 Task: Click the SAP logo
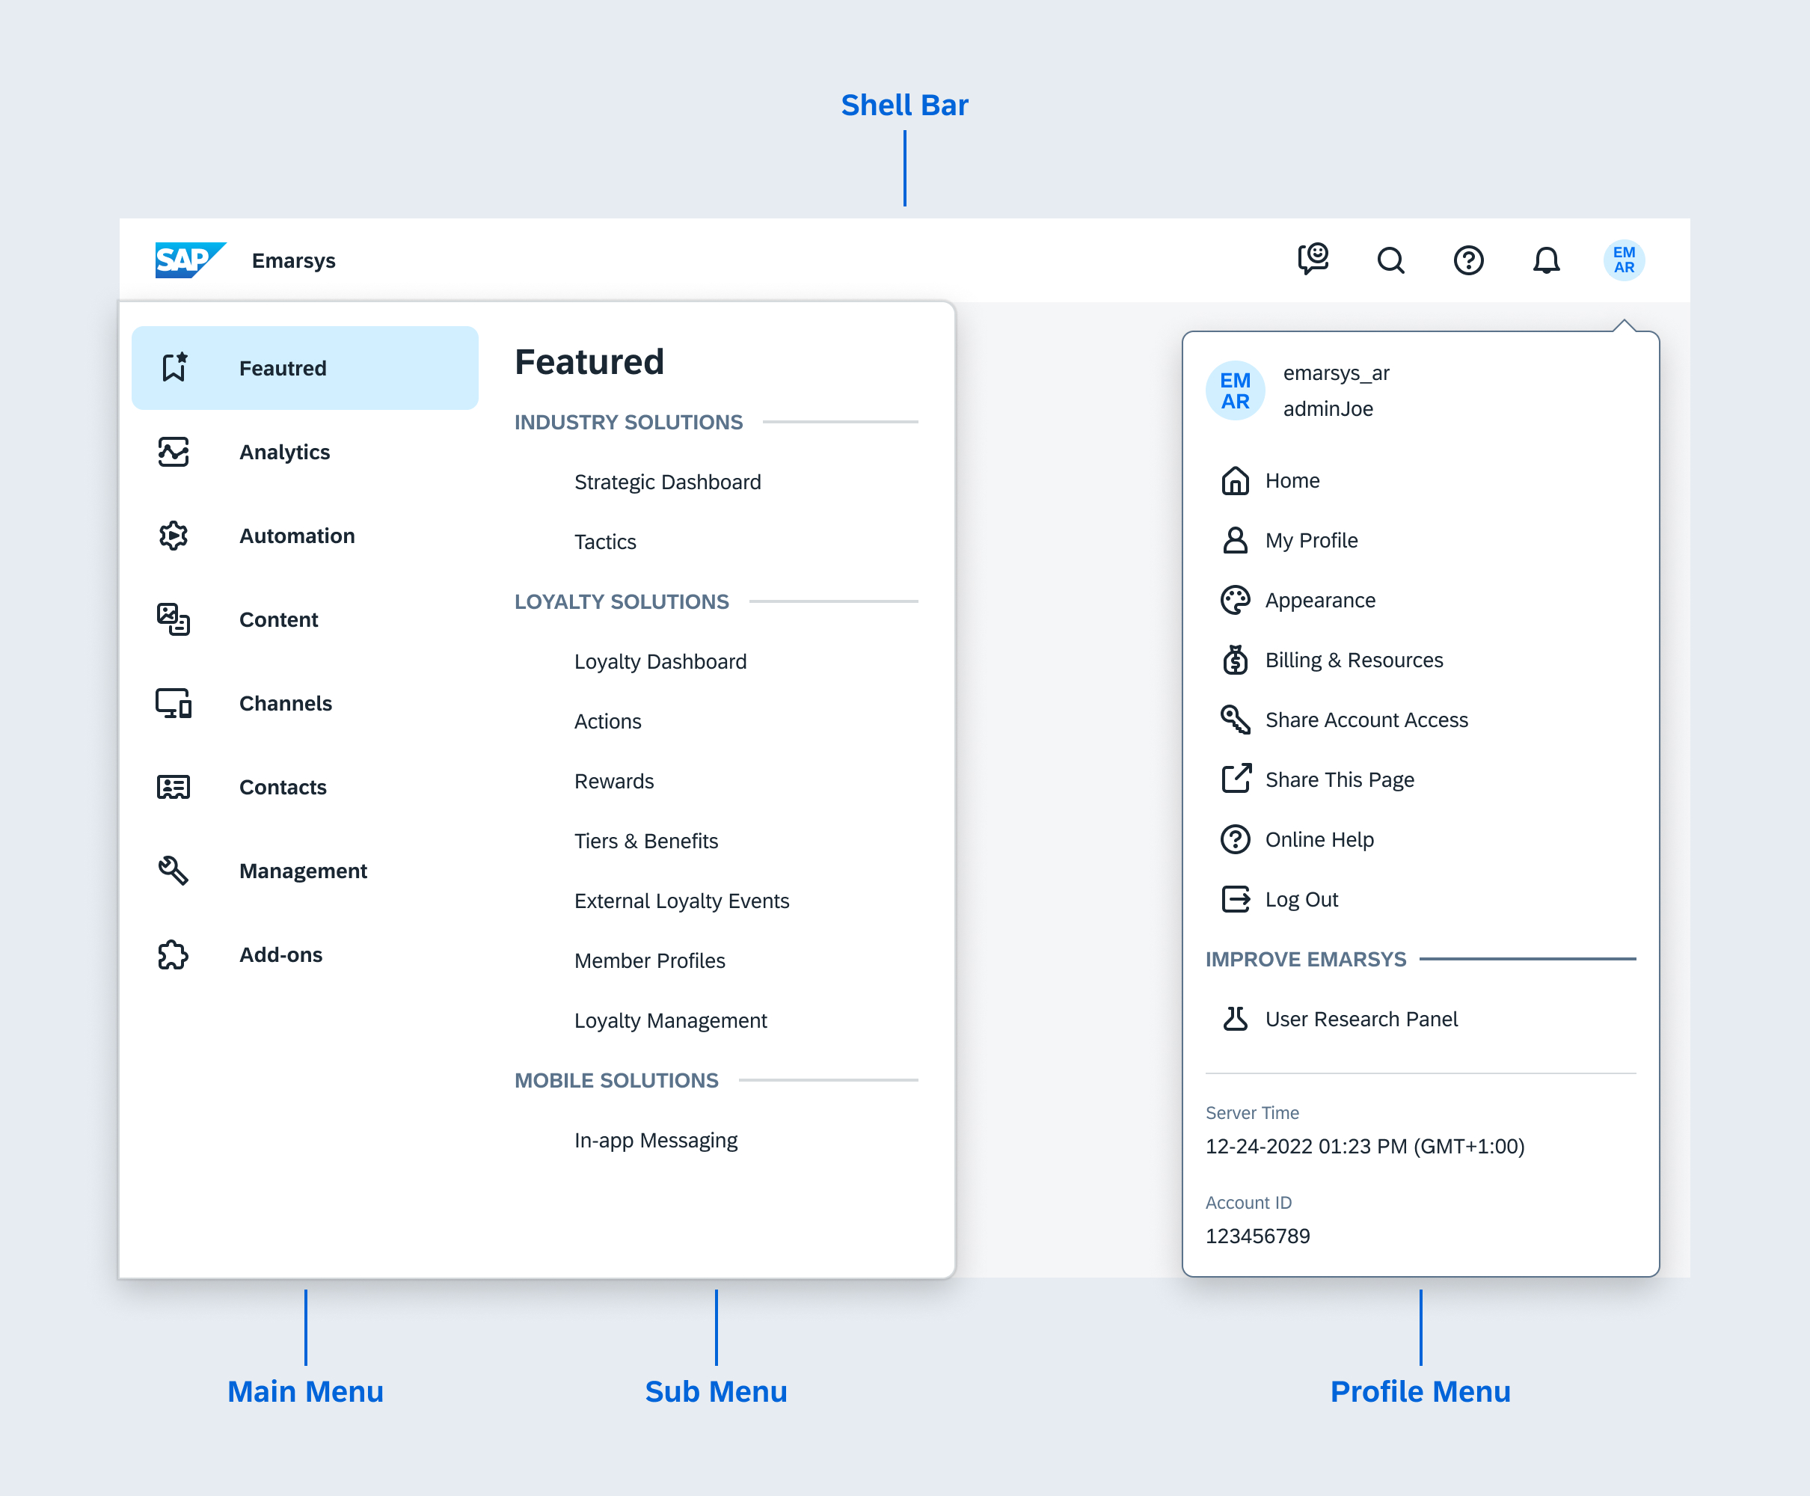(189, 260)
